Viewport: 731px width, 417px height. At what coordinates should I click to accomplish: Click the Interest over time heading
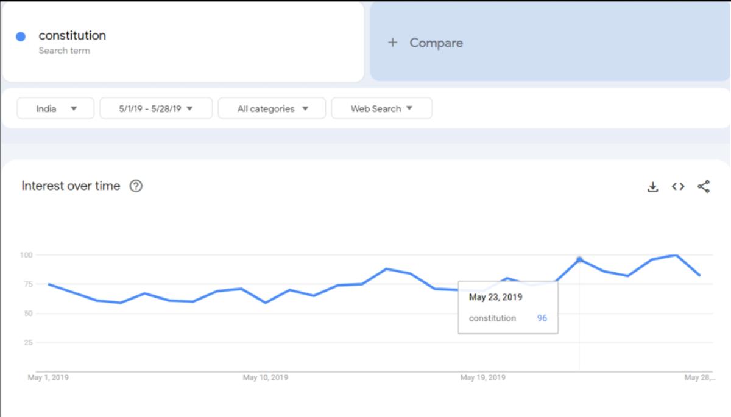pos(71,186)
